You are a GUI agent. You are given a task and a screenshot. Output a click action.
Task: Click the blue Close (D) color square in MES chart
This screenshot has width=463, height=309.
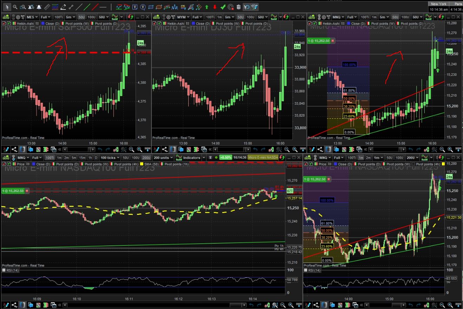tap(43, 24)
